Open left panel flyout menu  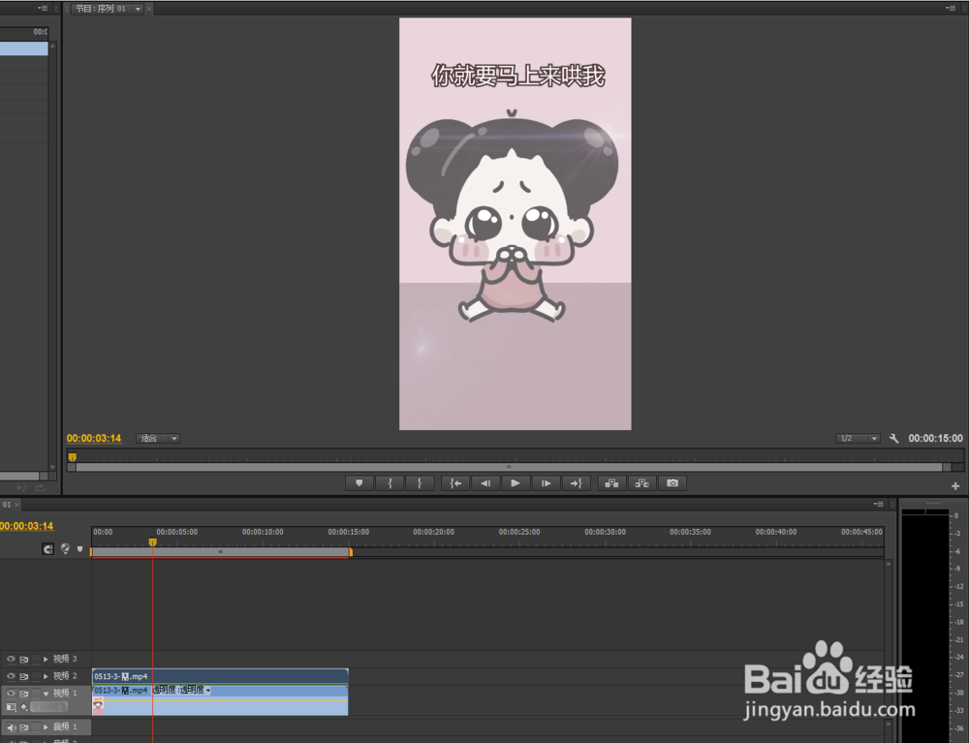pos(43,8)
